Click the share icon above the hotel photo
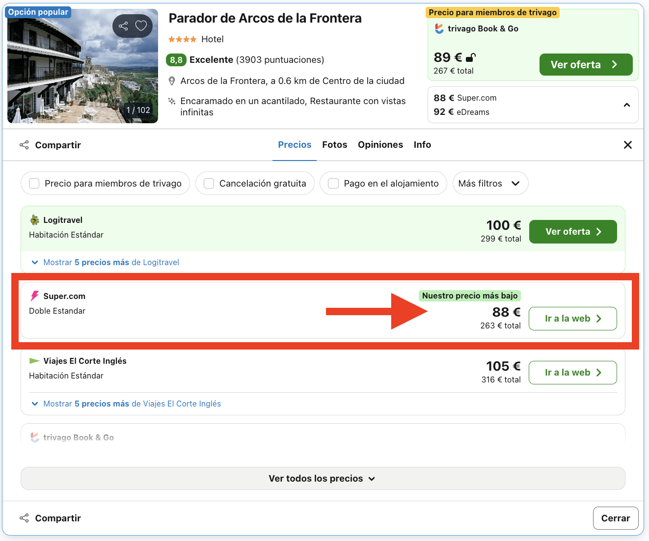Screen dimensions: 649x541 coord(123,26)
